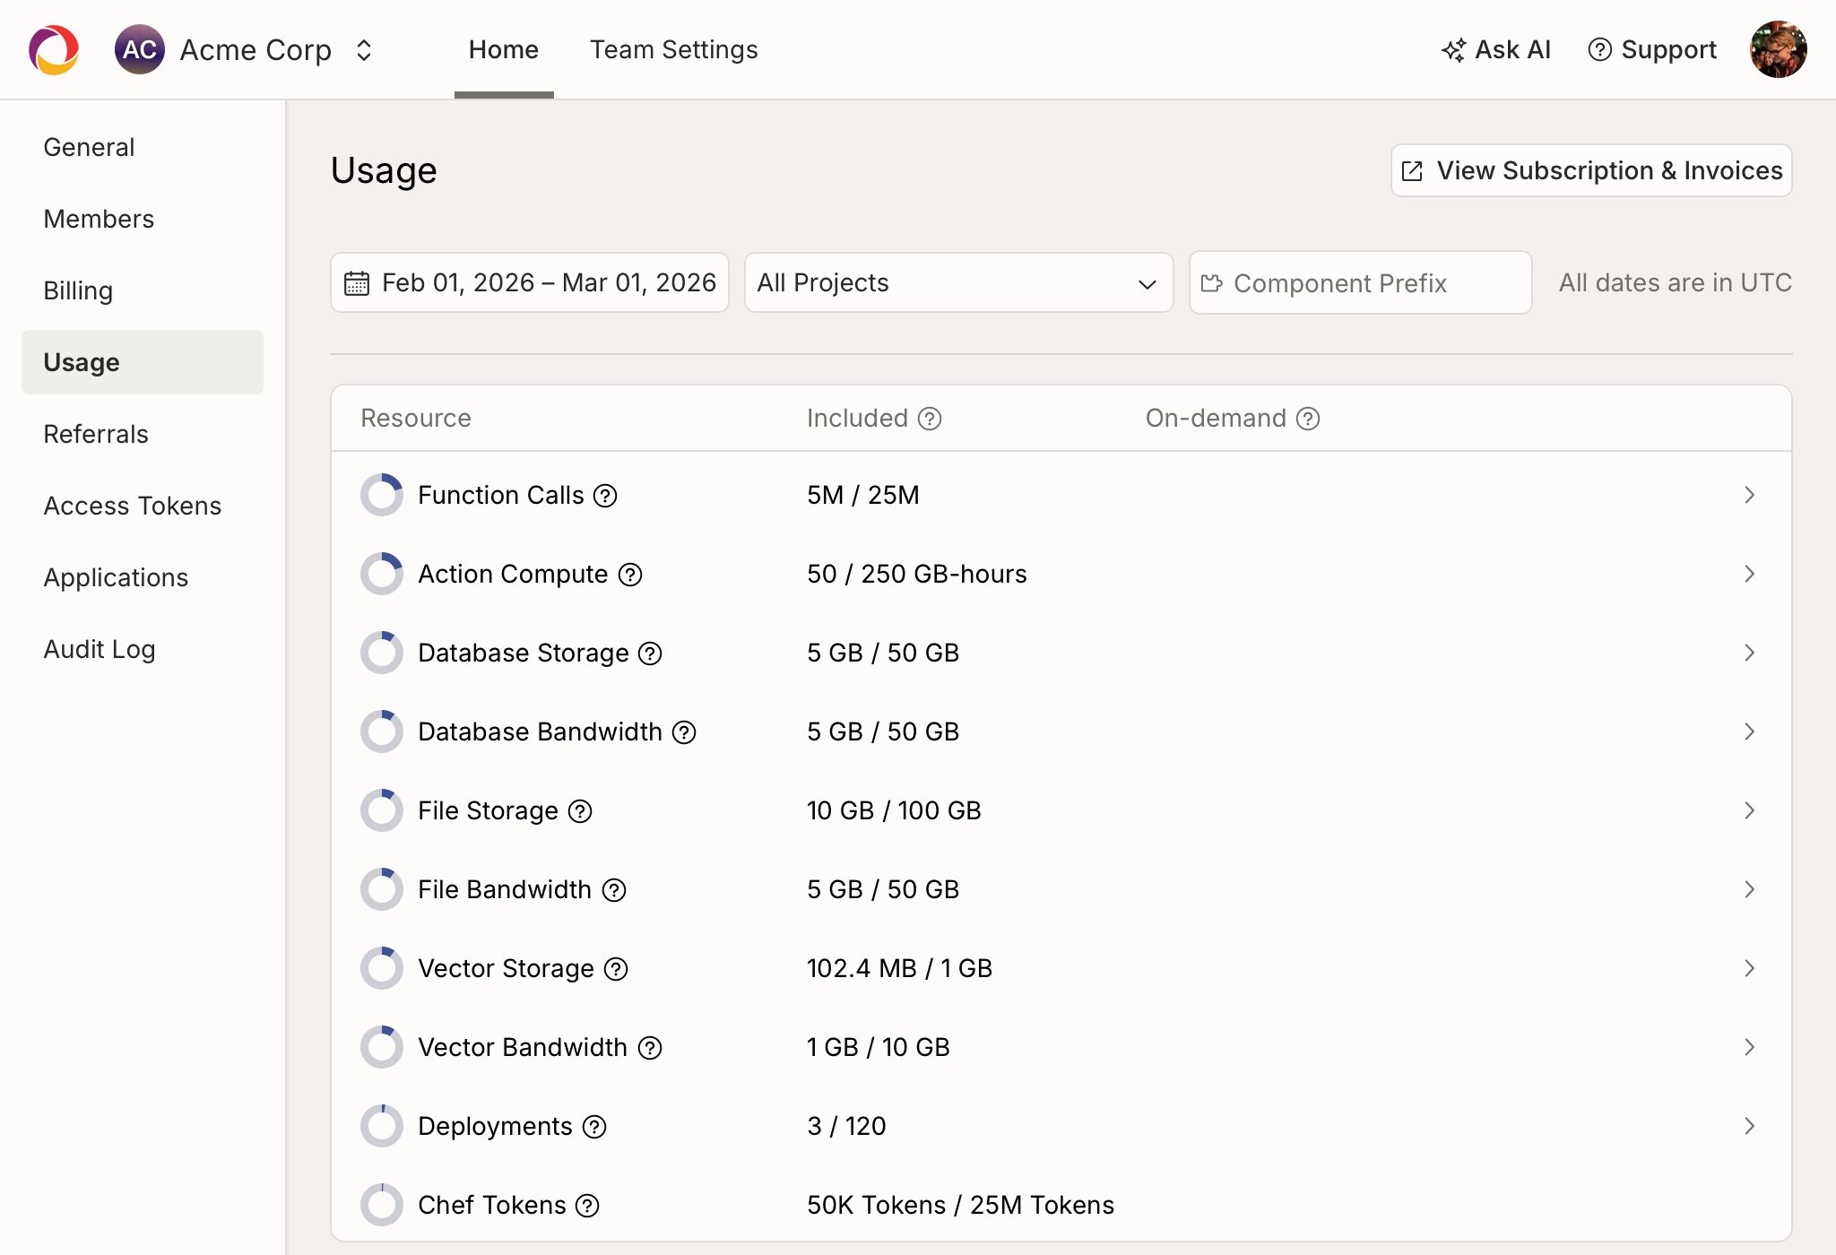The height and width of the screenshot is (1255, 1836).
Task: Click the help icon beside Chef Tokens
Action: 589,1206
